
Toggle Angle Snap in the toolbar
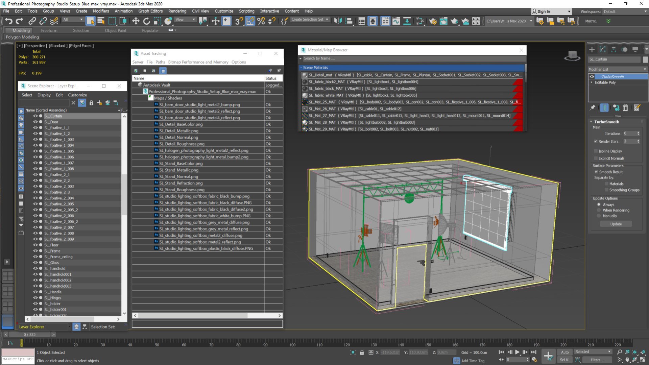[250, 21]
